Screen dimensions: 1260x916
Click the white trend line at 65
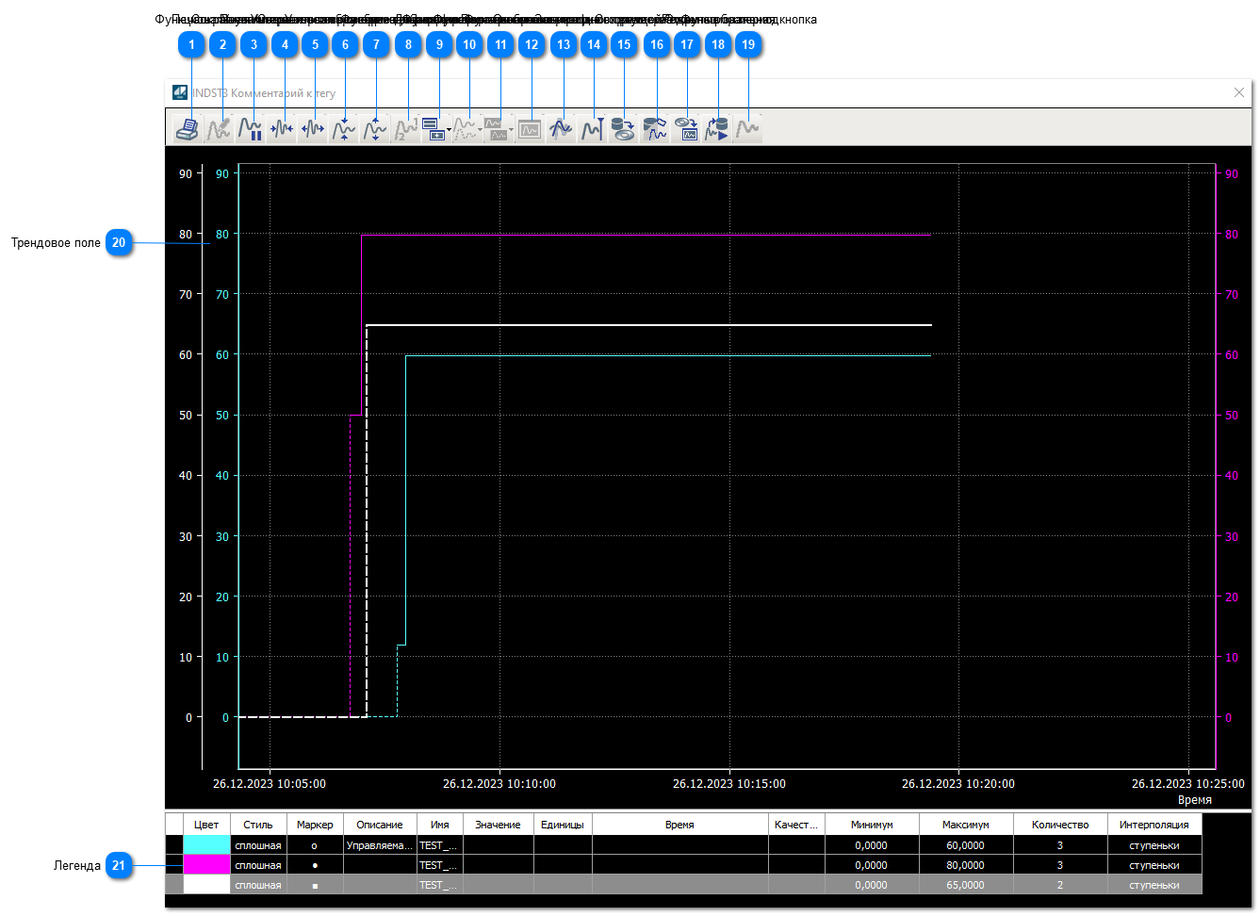[x=650, y=325]
